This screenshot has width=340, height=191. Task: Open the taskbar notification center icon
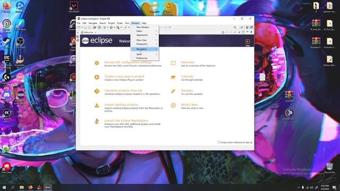[x=335, y=187]
